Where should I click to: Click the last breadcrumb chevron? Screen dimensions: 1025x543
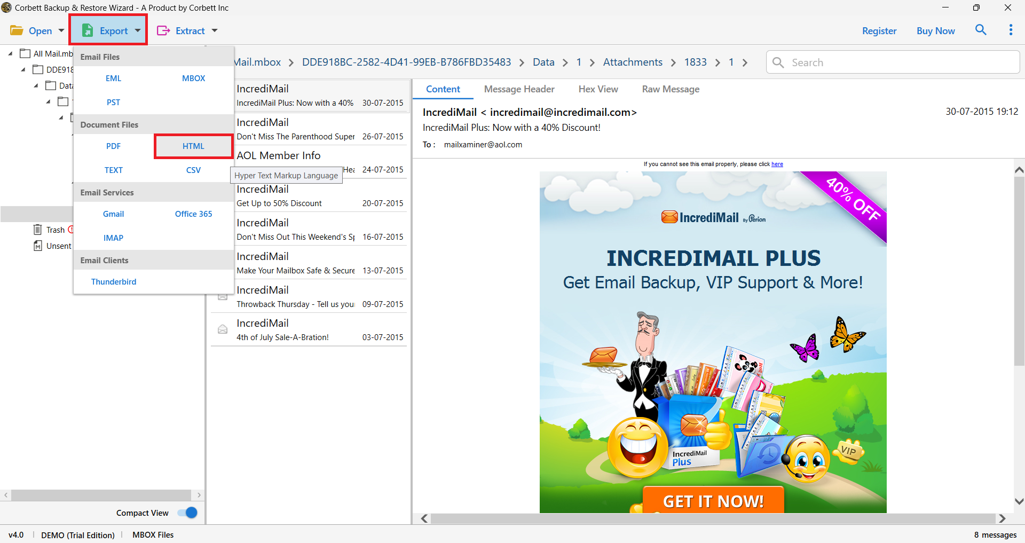pos(745,62)
